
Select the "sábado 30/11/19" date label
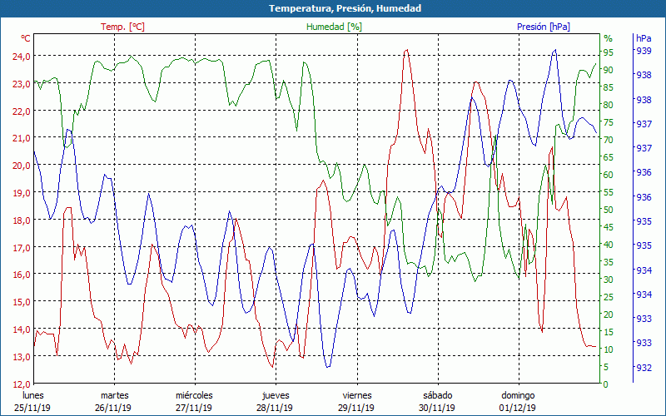point(437,401)
